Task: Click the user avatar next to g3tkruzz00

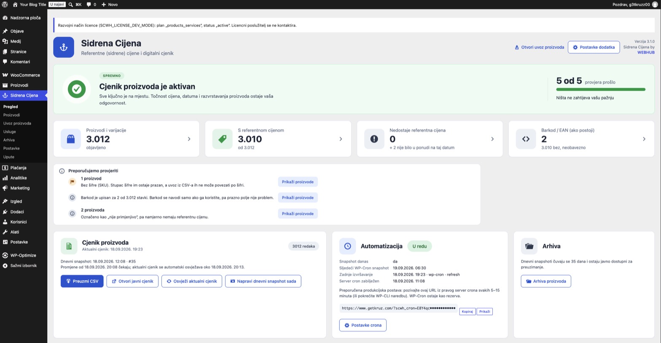Action: point(655,5)
